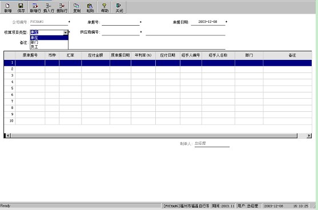Viewport: 318px width, 210px height.
Task: Choose the highlighted 单位 dropdown option
Action: [49, 38]
